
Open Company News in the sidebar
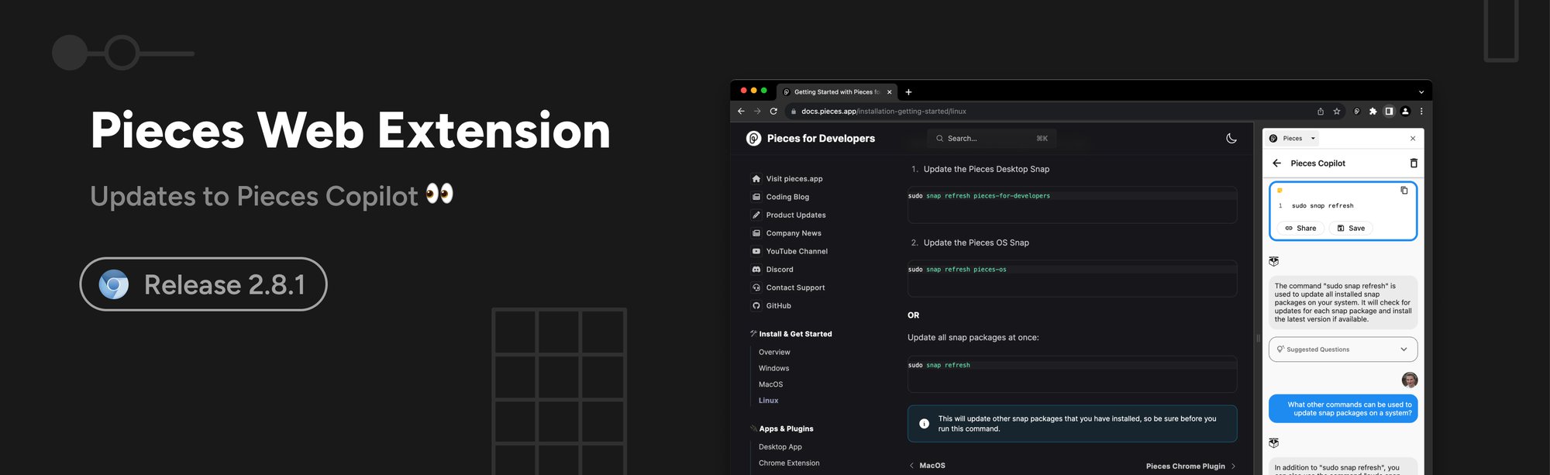(794, 233)
